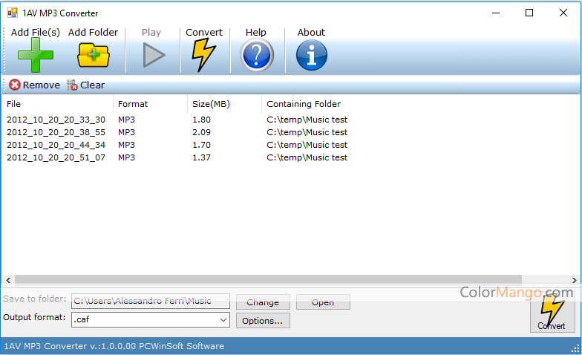Click the horizontal scrollbar left arrow

8,280
